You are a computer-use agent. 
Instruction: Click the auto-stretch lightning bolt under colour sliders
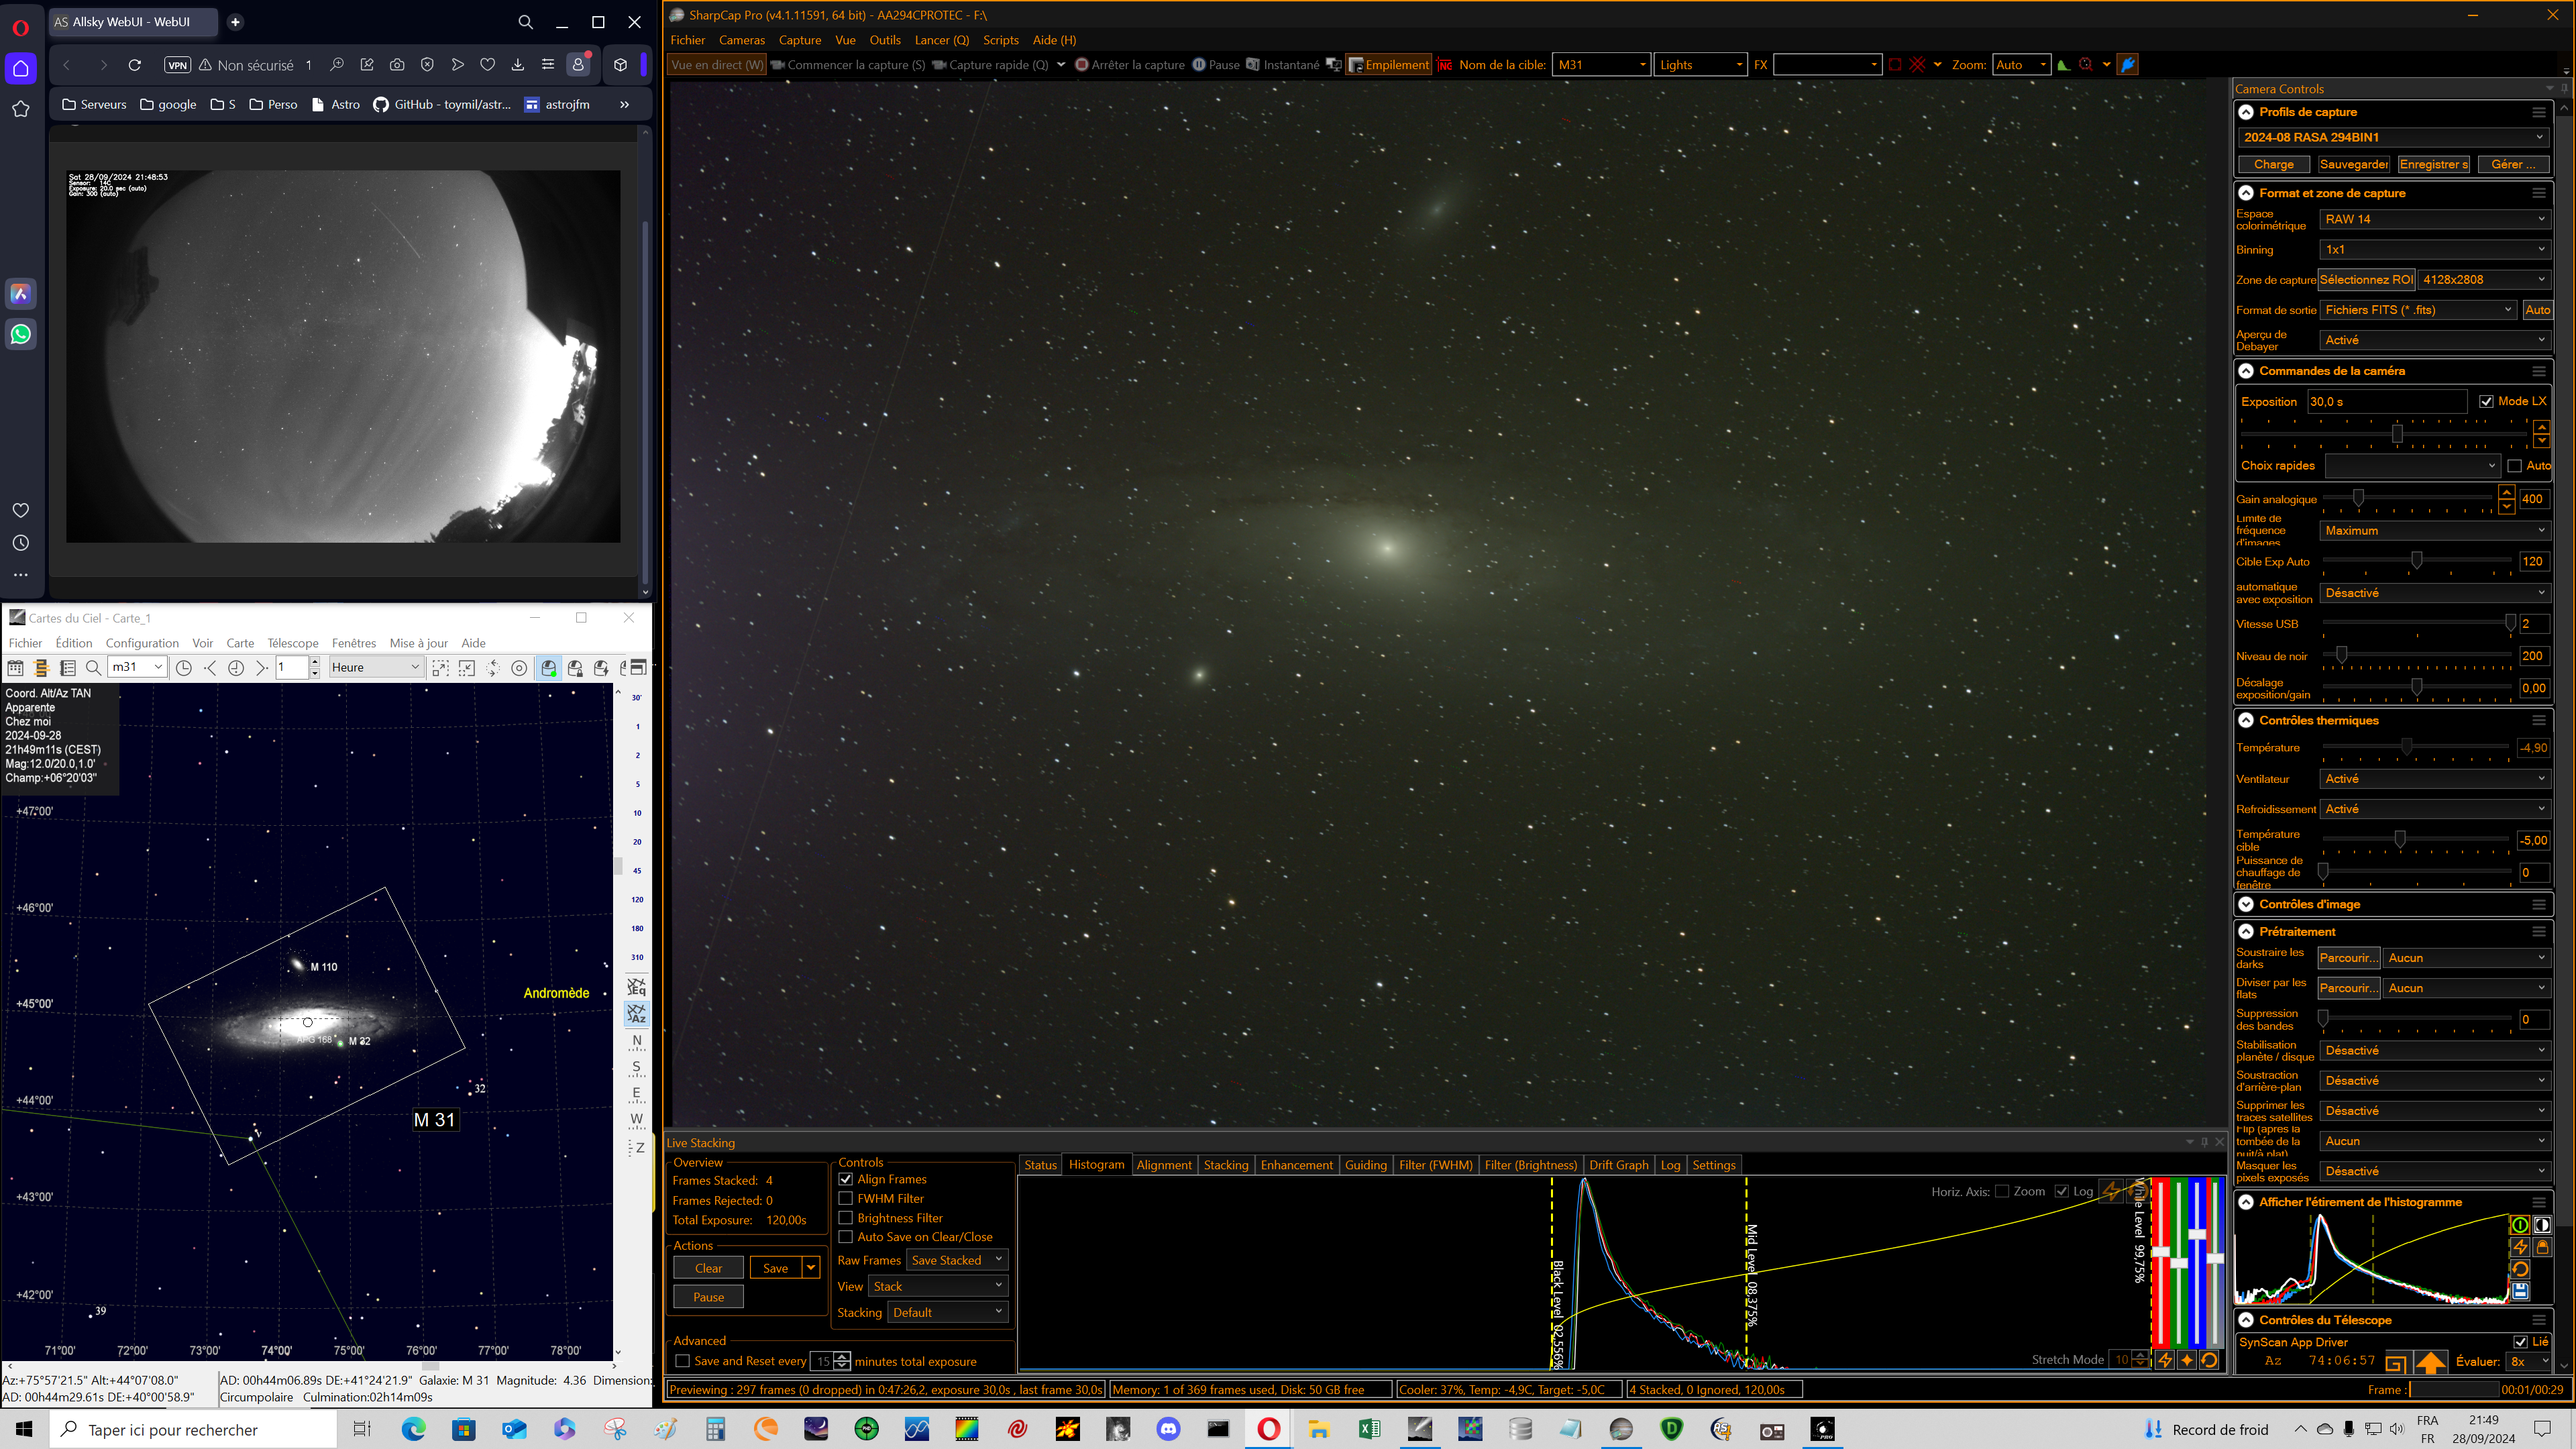click(x=2165, y=1360)
